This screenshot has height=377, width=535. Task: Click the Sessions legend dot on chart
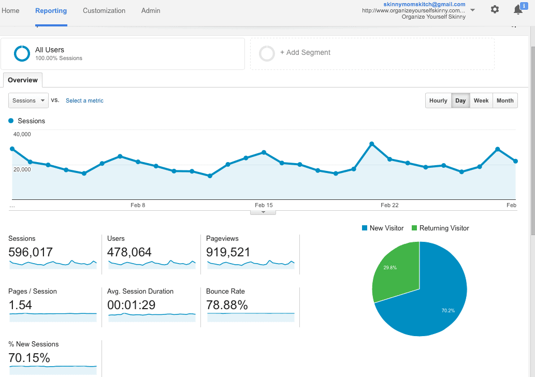click(x=11, y=121)
